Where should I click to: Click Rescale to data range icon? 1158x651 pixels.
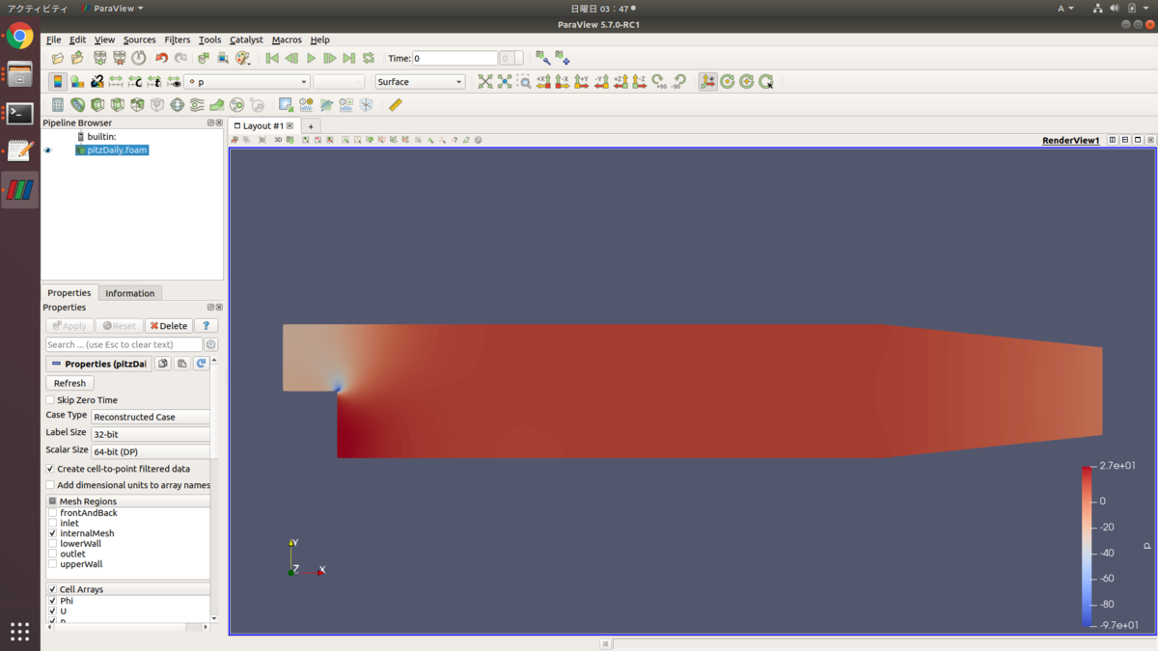[116, 82]
